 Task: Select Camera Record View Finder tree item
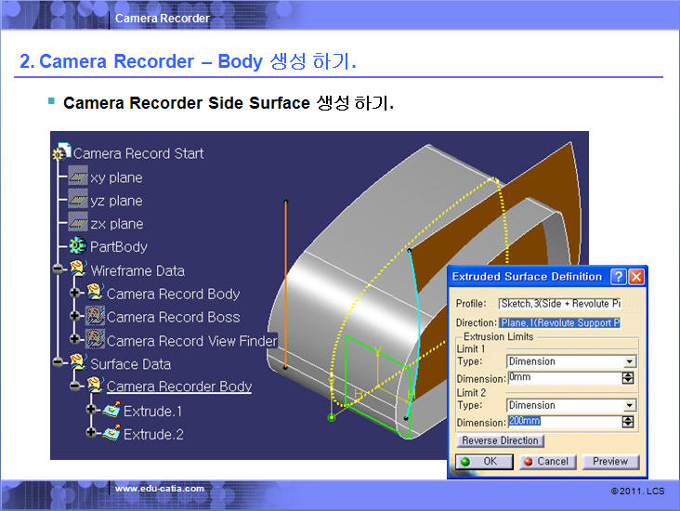[191, 340]
